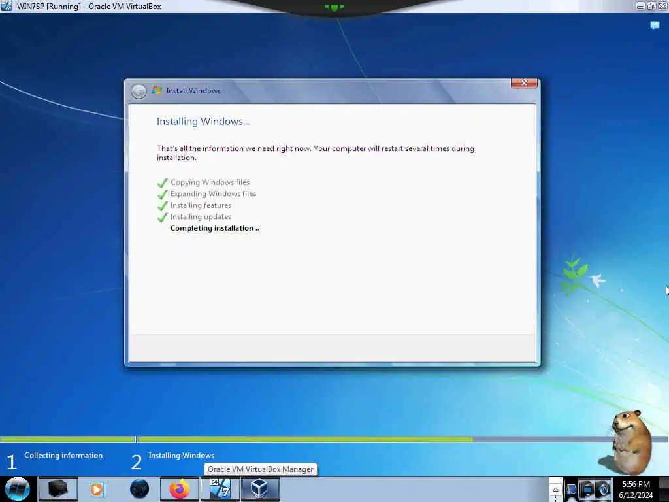Click the Installing Windows step label at the bottom
The image size is (669, 502).
pyautogui.click(x=182, y=456)
